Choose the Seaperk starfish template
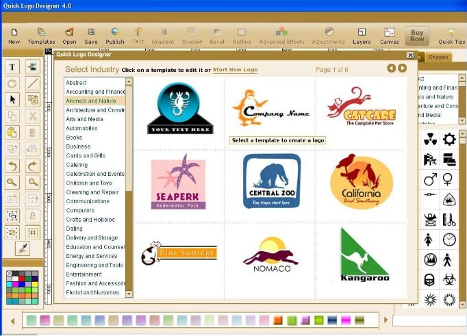The height and width of the screenshot is (336, 467). (178, 181)
